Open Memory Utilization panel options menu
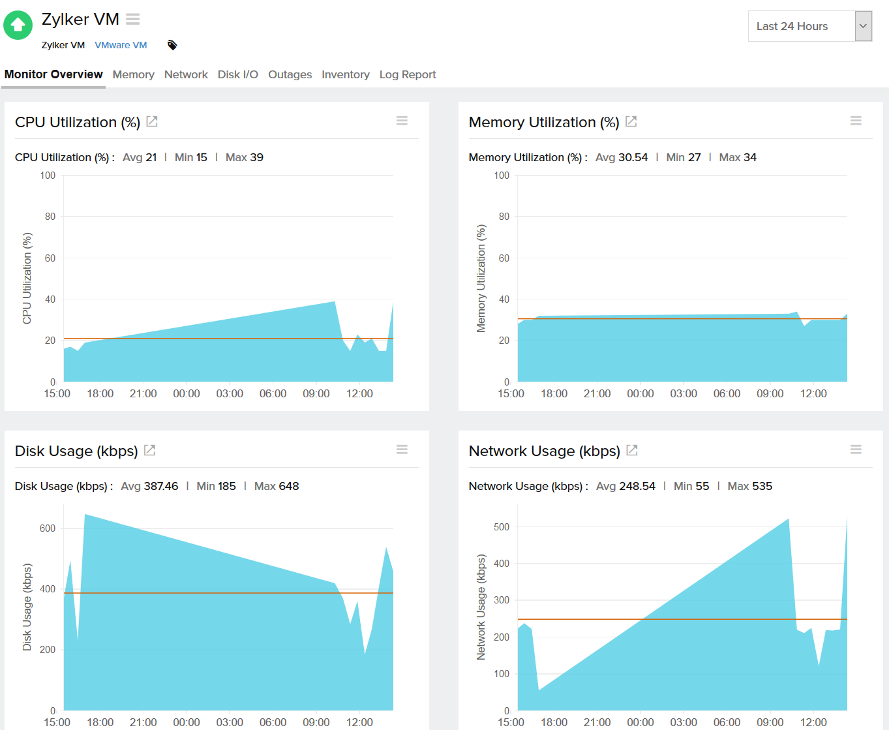 click(x=856, y=121)
